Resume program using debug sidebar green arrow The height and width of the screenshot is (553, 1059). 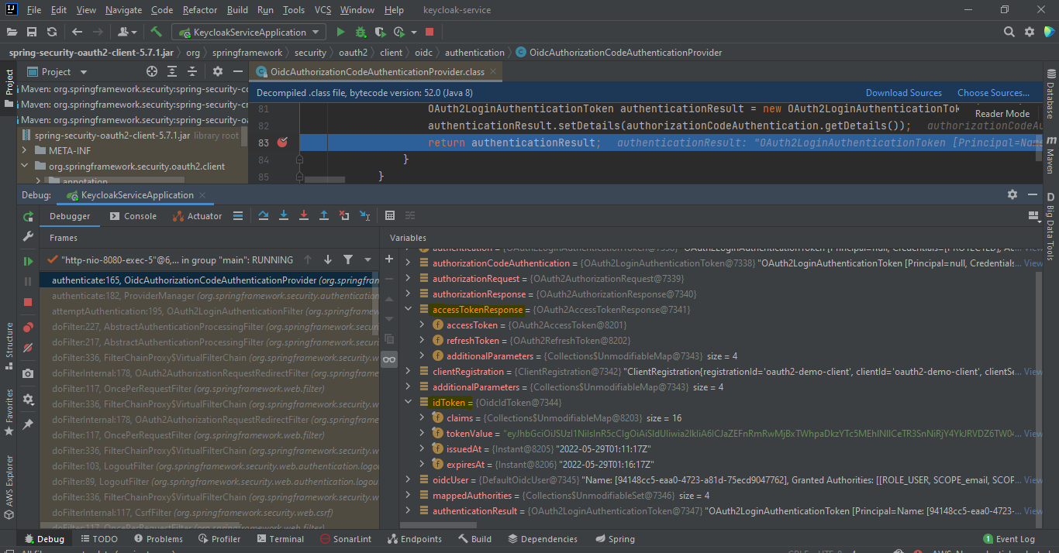(28, 261)
